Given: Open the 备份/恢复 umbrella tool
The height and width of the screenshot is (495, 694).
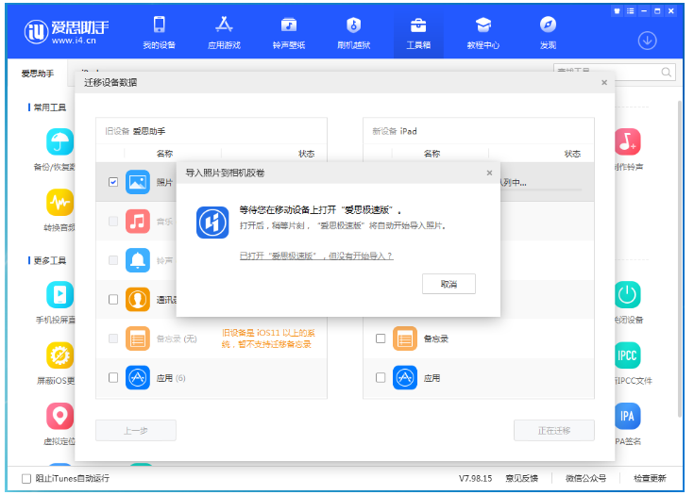Looking at the screenshot, I should [59, 141].
